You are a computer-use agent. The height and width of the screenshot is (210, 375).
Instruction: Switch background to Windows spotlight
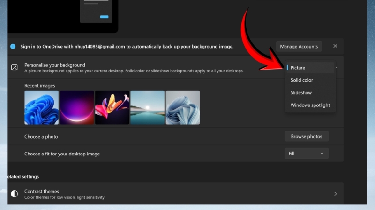point(309,105)
